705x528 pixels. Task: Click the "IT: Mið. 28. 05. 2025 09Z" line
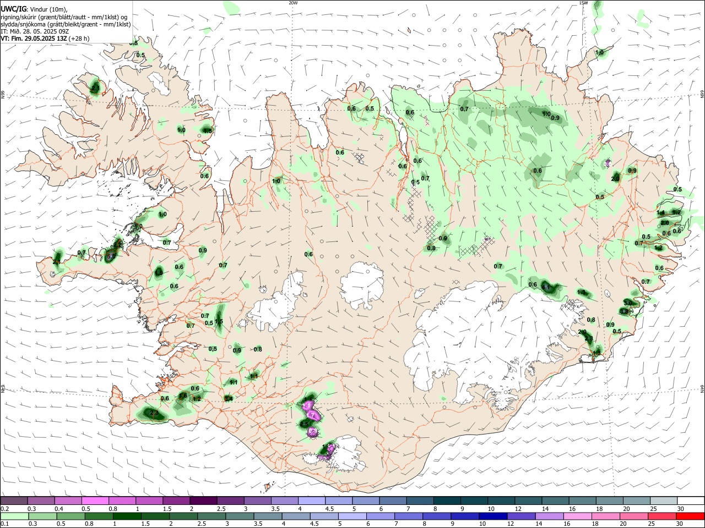[x=35, y=31]
